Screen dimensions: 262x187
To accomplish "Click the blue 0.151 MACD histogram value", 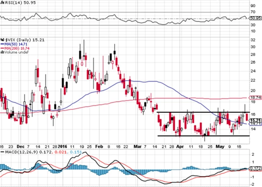I will tap(76, 152).
